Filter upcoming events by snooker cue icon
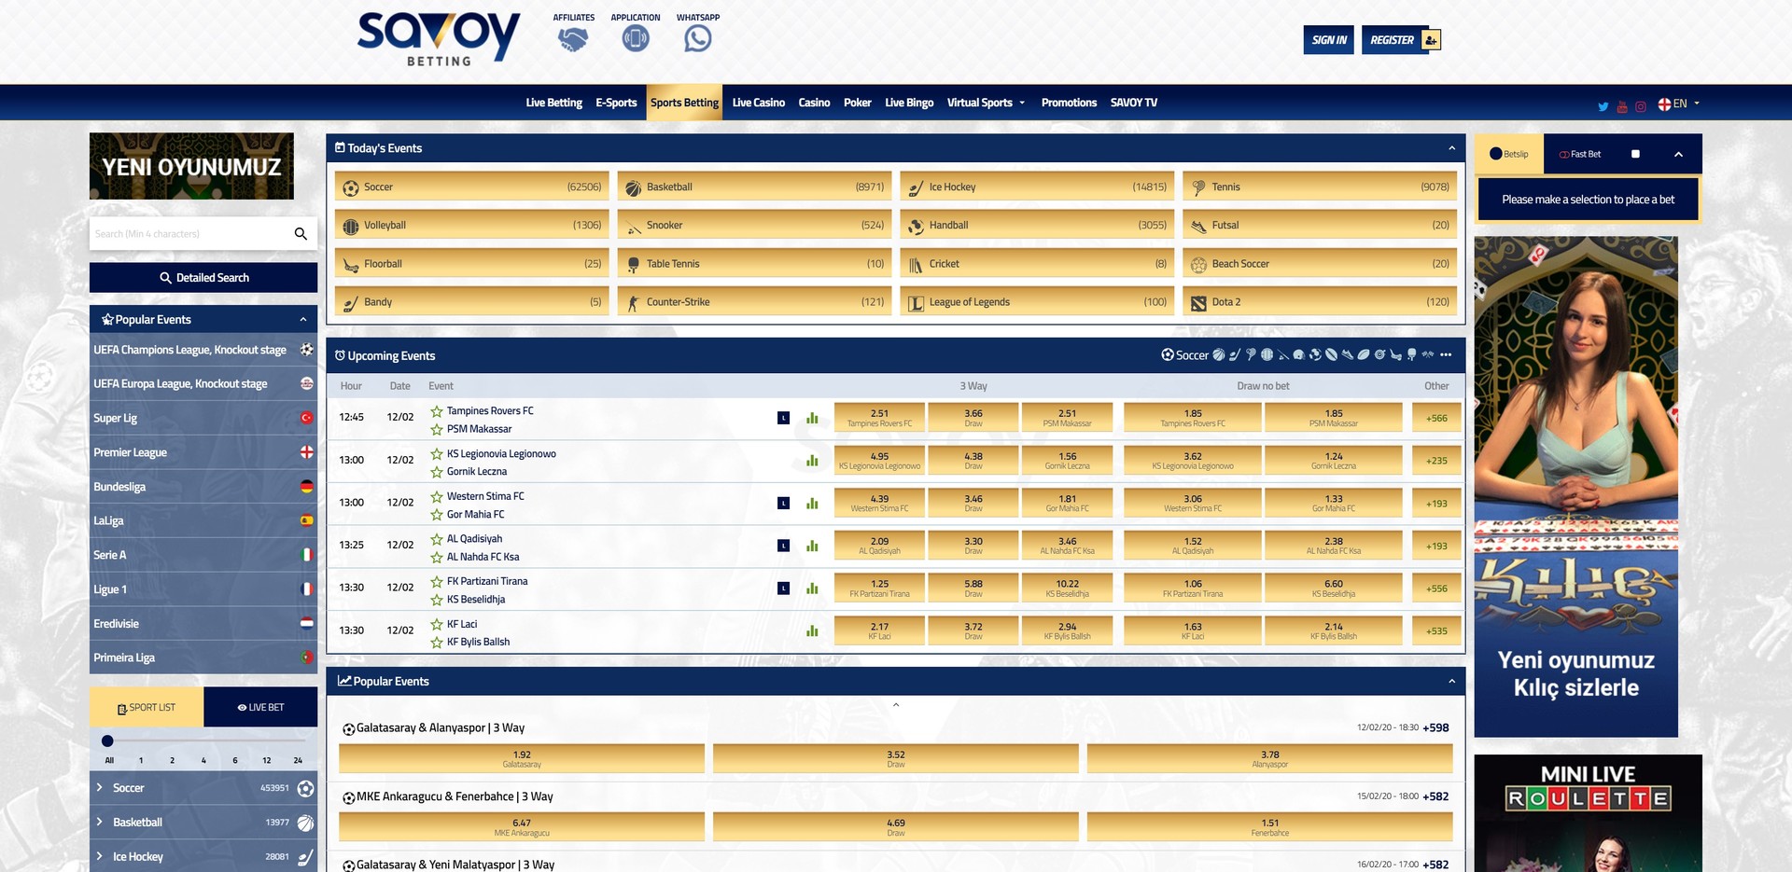The image size is (1792, 872). (x=1283, y=354)
